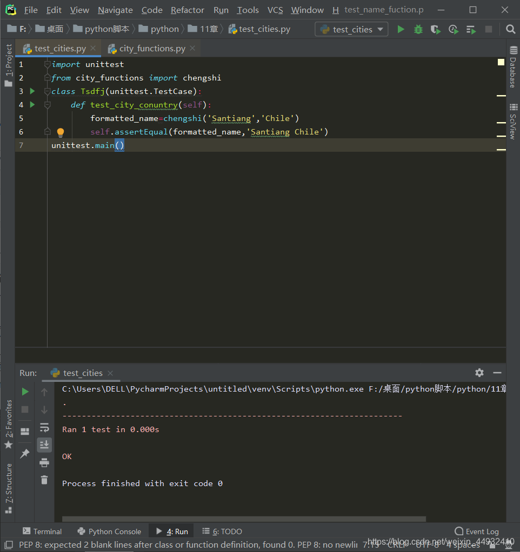The height and width of the screenshot is (552, 520).
Task: Open the Event Log
Action: point(477,531)
